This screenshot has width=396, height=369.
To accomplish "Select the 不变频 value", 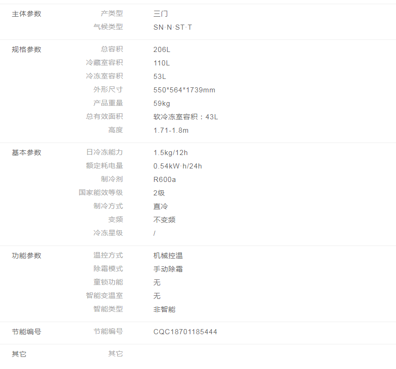I will (x=164, y=220).
